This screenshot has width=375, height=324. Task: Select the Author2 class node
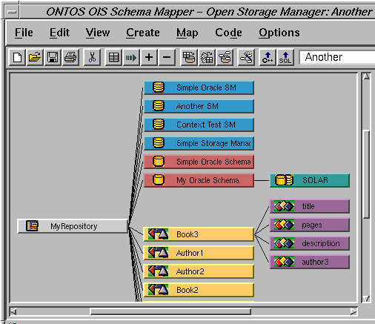pos(199,271)
